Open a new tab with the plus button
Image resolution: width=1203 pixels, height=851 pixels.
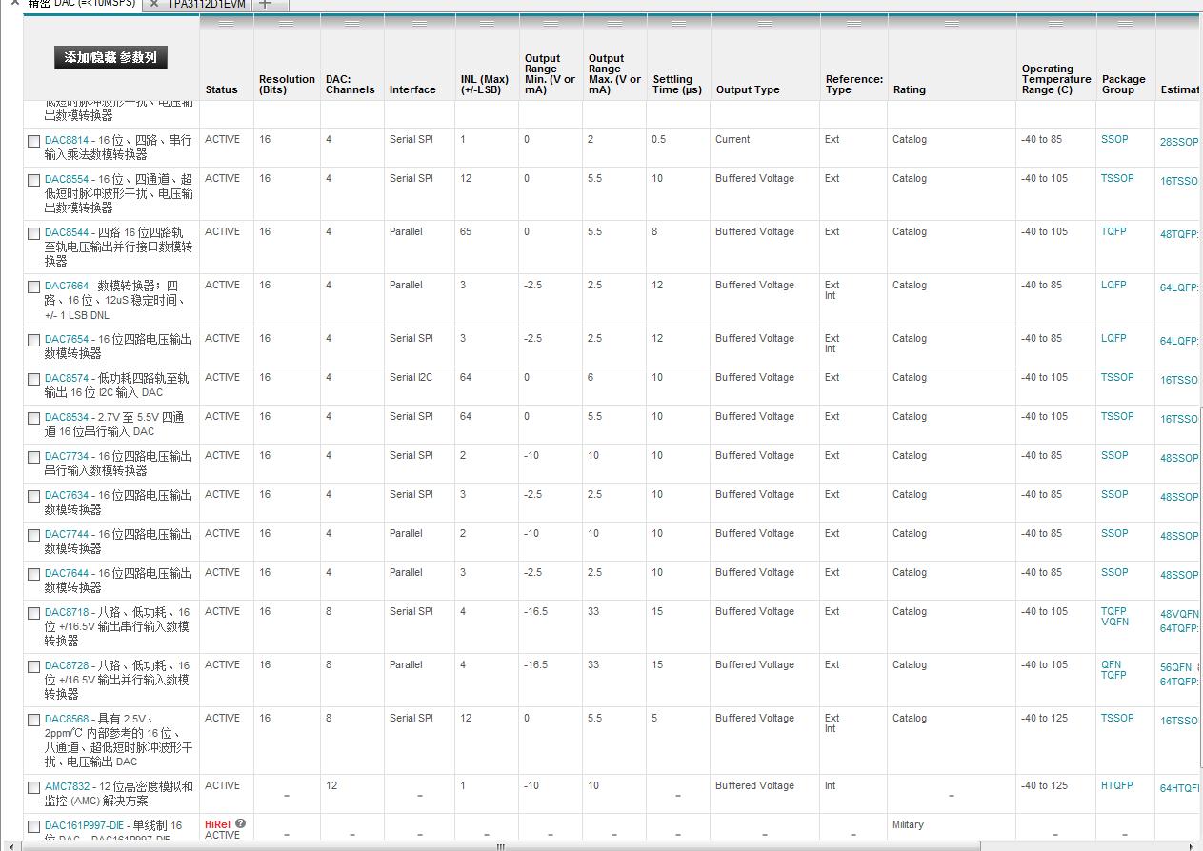pyautogui.click(x=266, y=4)
